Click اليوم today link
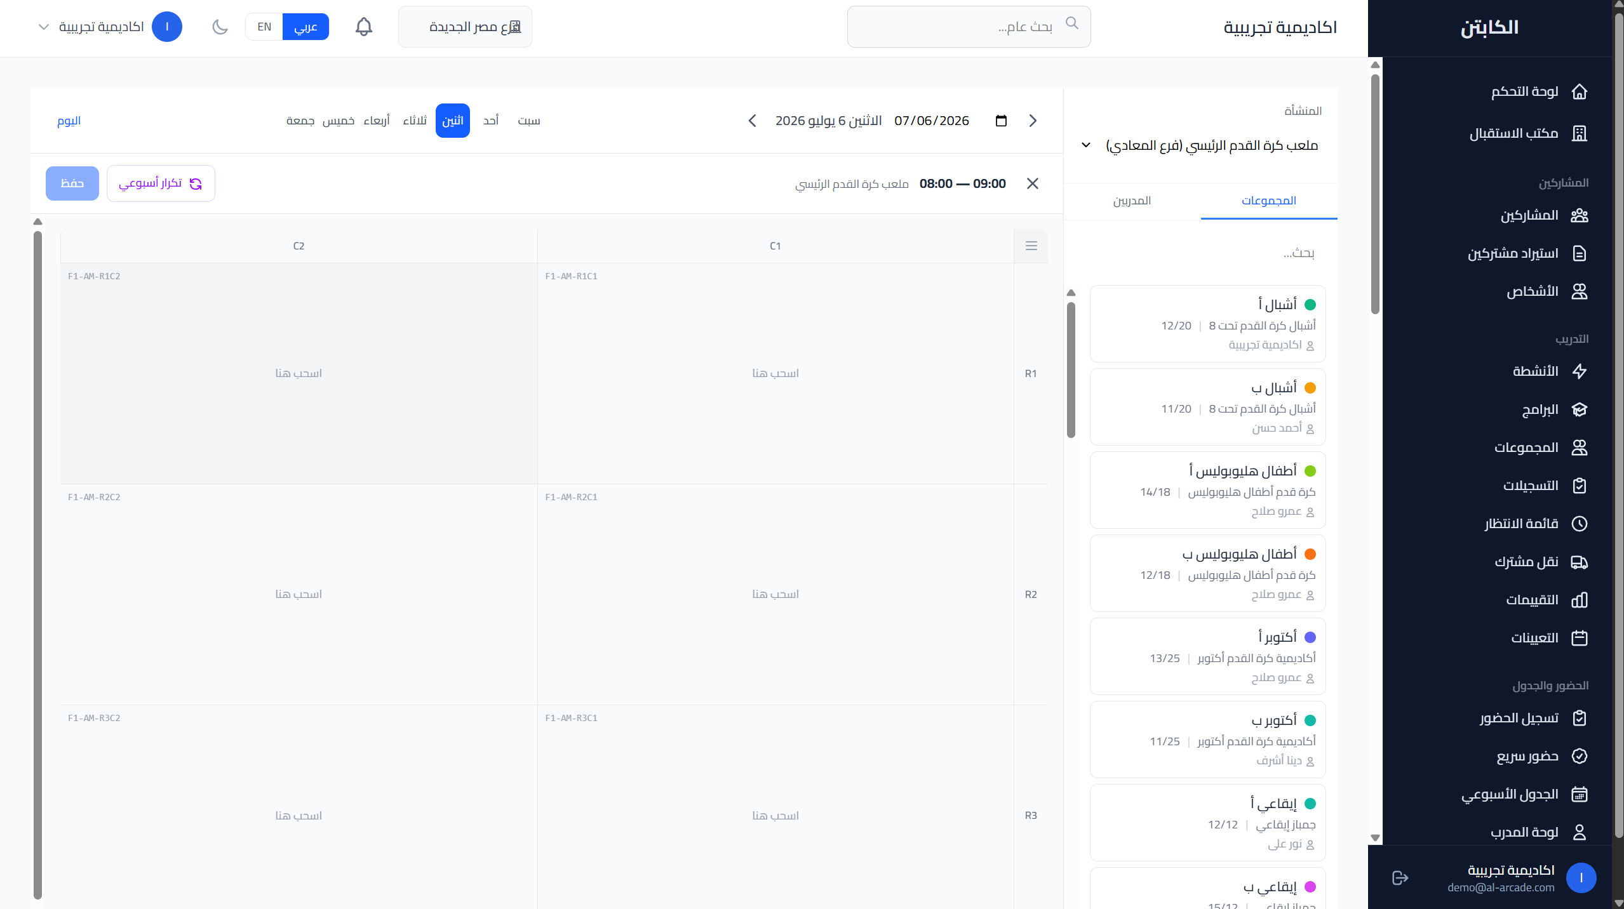This screenshot has width=1624, height=909. click(x=69, y=121)
